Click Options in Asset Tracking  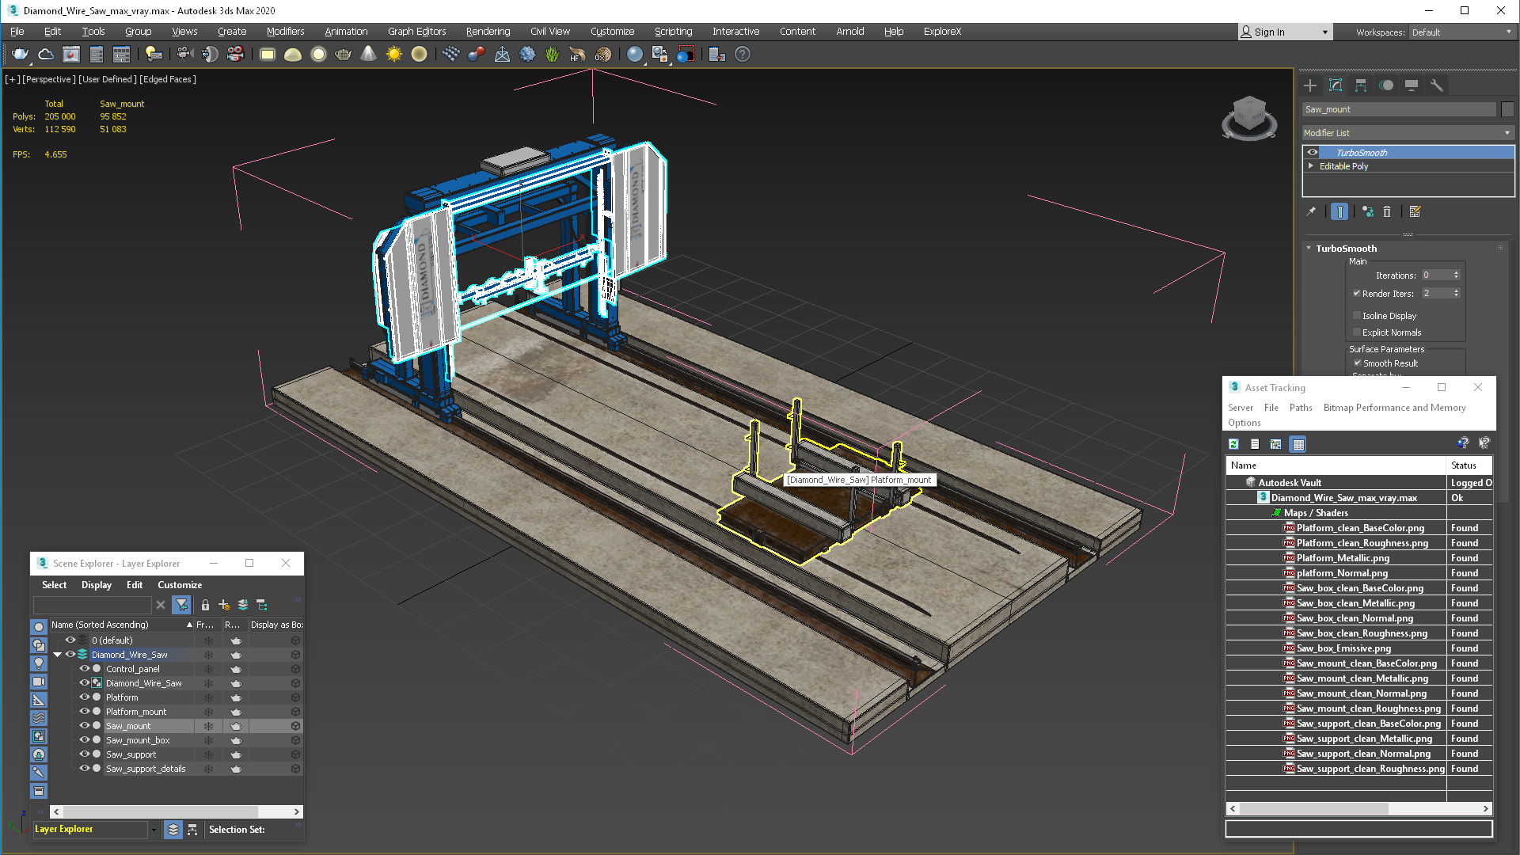click(1244, 423)
